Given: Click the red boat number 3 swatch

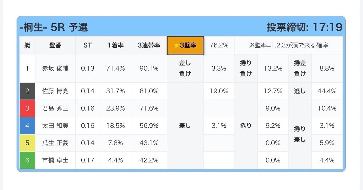Looking at the screenshot, I should pos(27,108).
